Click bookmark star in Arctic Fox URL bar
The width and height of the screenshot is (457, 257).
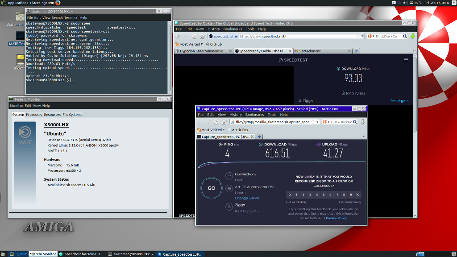click(x=313, y=122)
